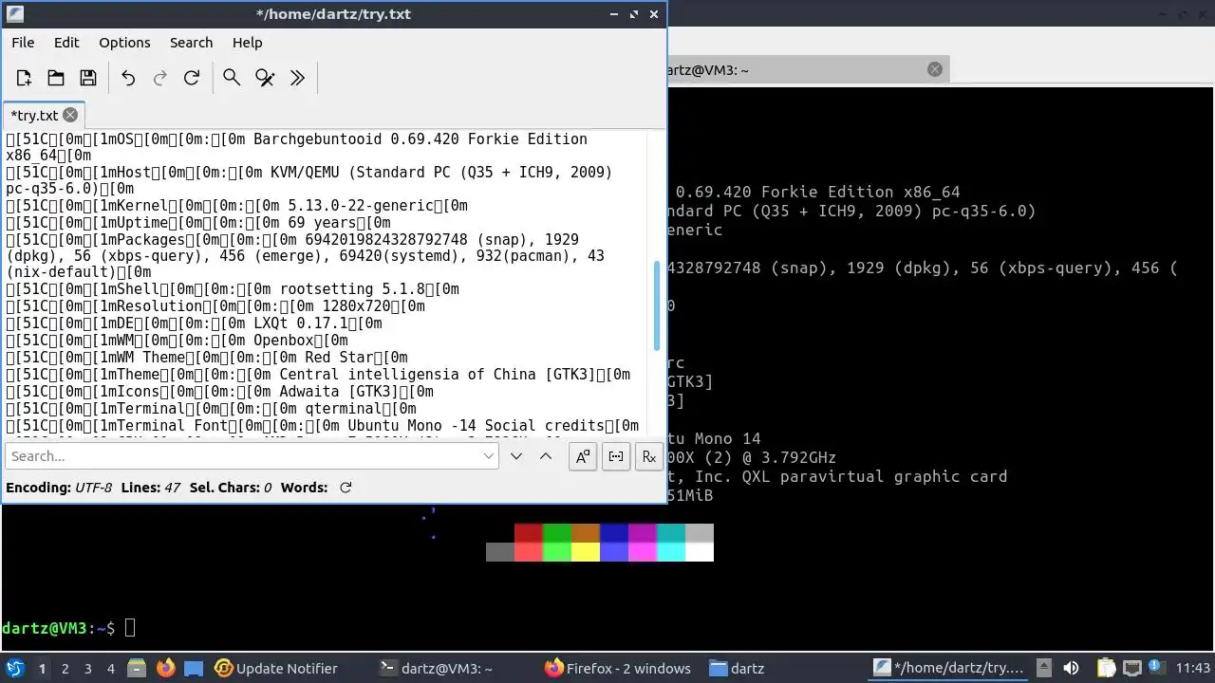Click the Encoding: UTF-8 status text

pos(59,488)
